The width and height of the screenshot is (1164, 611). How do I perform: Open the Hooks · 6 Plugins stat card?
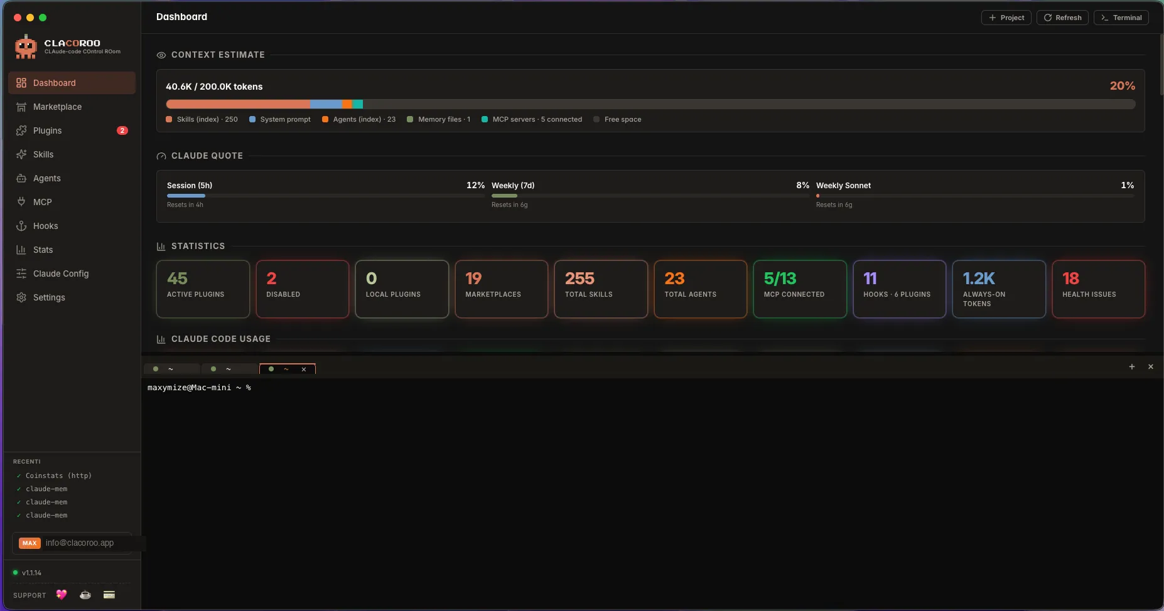(x=900, y=289)
